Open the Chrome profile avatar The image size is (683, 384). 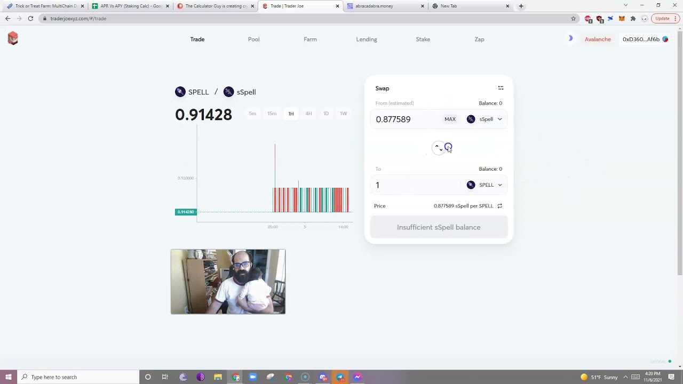(645, 19)
